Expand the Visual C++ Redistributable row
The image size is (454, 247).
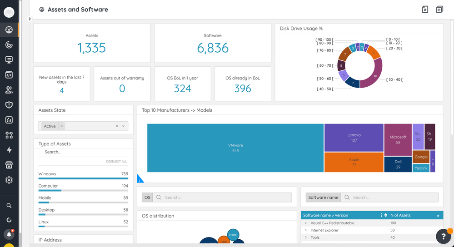tap(306, 223)
